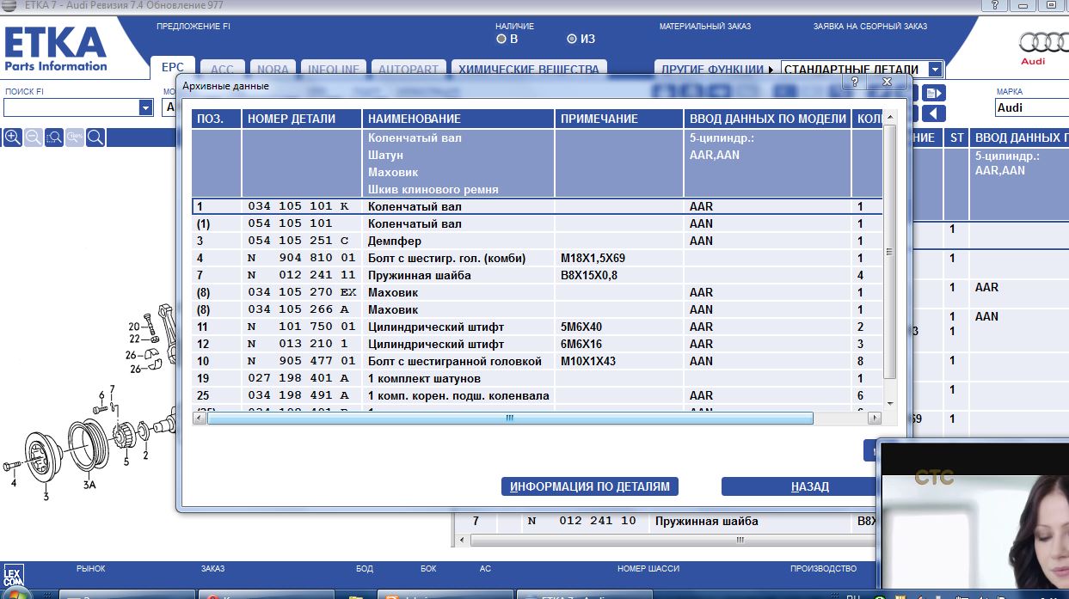The height and width of the screenshot is (599, 1069).
Task: Click the dialog's horizontal scrollbar thumb
Action: pyautogui.click(x=509, y=419)
